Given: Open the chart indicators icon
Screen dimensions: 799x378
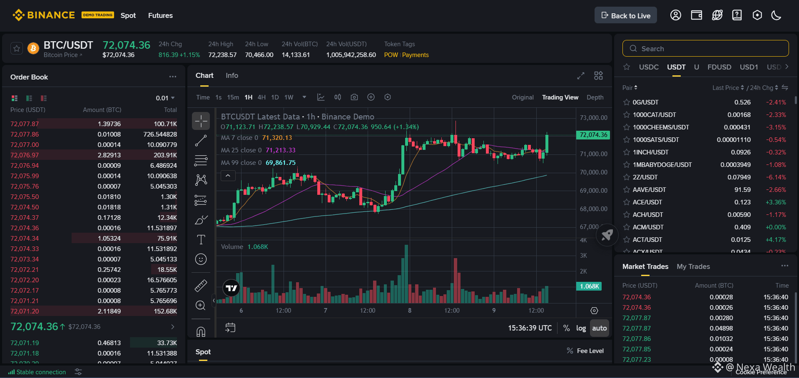Looking at the screenshot, I should coord(321,97).
